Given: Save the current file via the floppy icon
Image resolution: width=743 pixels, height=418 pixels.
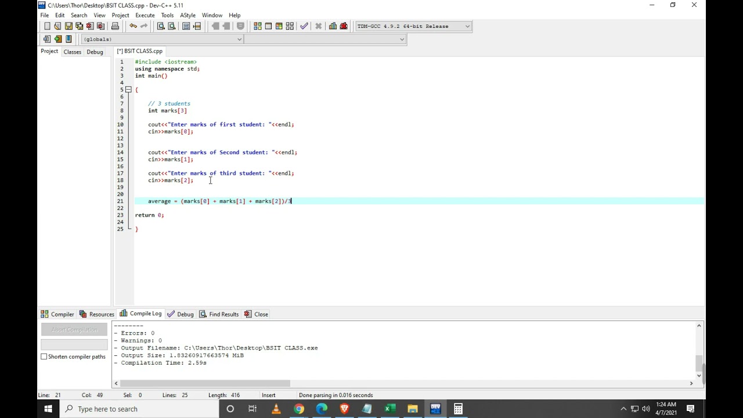Looking at the screenshot, I should coord(68,26).
